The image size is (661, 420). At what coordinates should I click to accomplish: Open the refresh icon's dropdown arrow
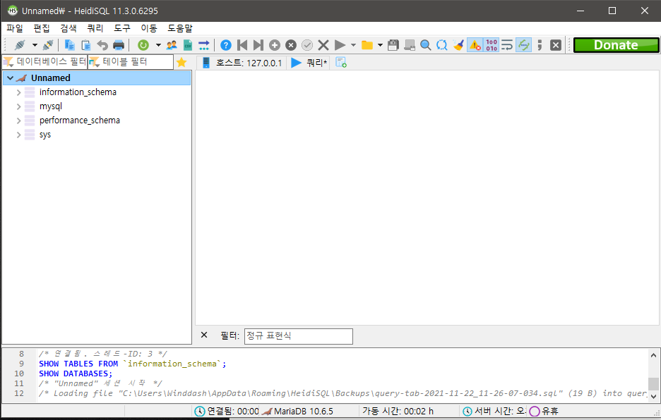pos(158,45)
